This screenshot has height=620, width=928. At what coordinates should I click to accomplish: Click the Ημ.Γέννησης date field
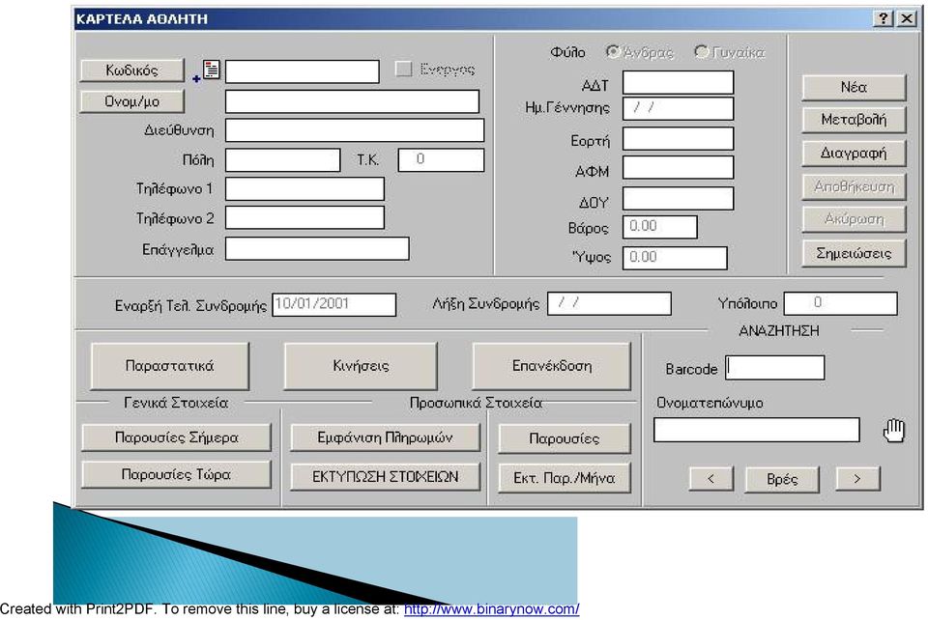click(679, 108)
